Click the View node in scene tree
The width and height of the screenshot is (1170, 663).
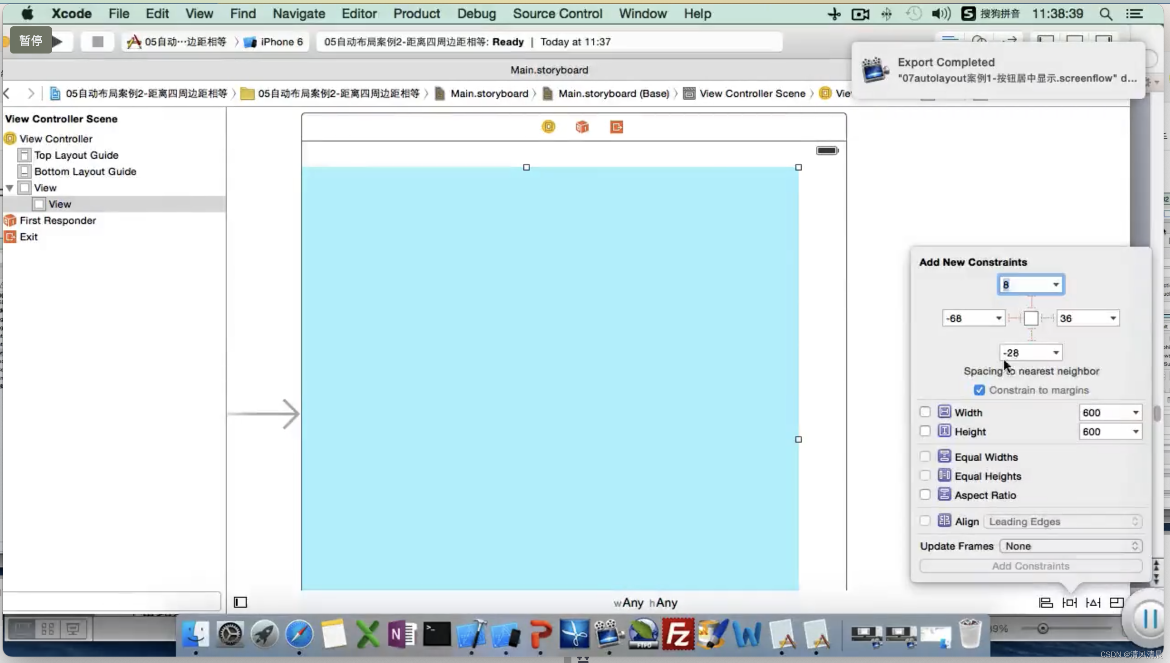(44, 187)
